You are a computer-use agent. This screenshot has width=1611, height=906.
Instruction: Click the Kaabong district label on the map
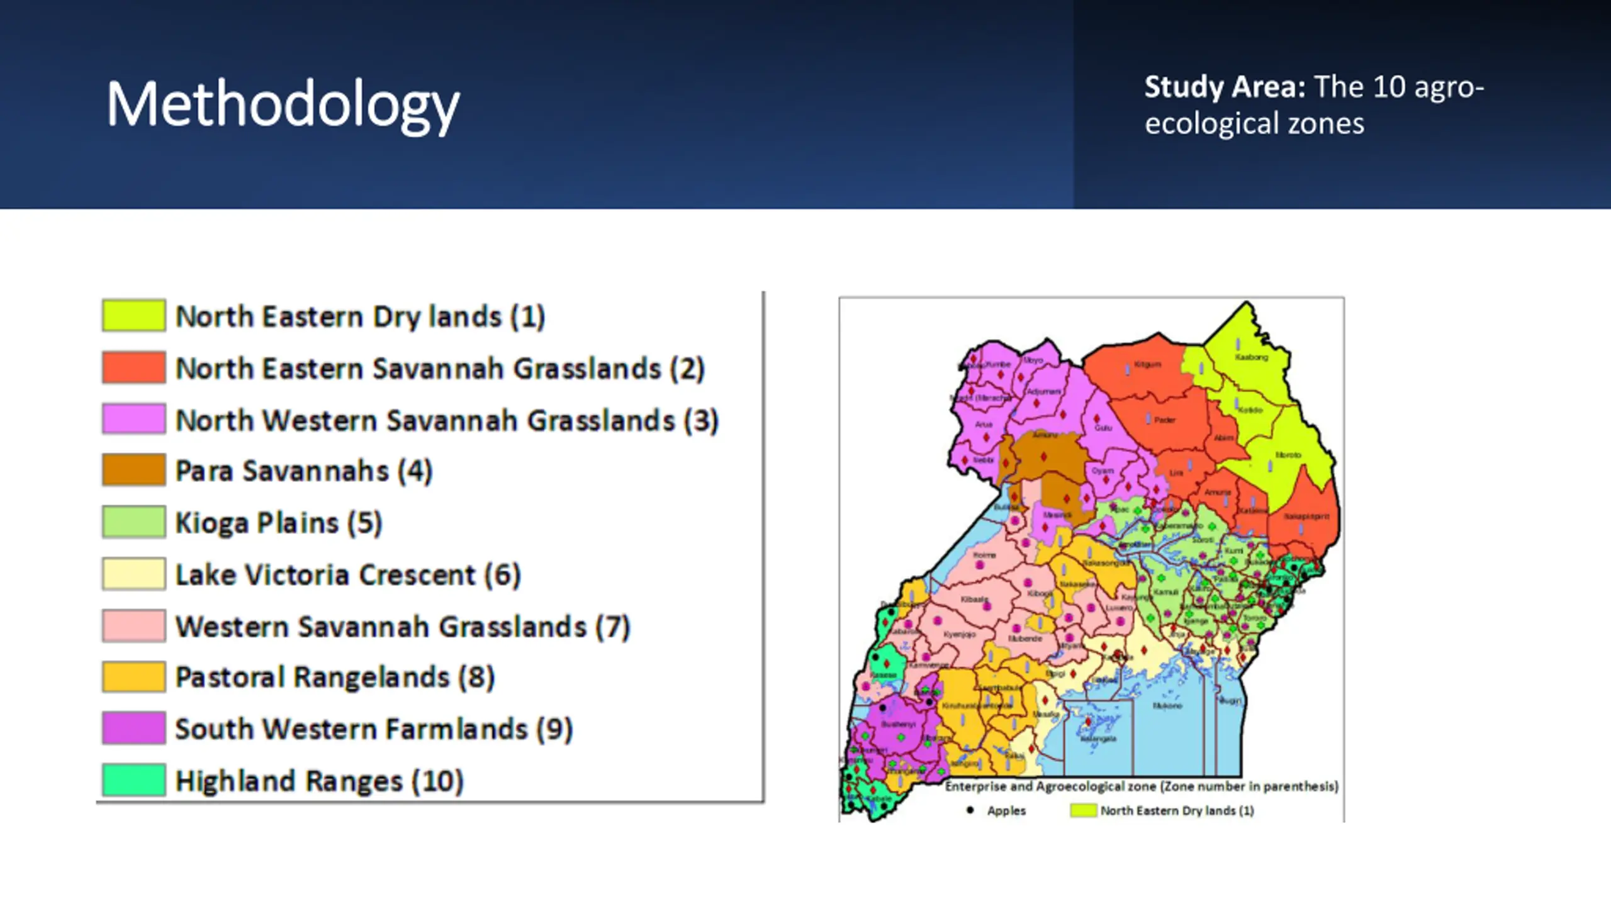1251,357
